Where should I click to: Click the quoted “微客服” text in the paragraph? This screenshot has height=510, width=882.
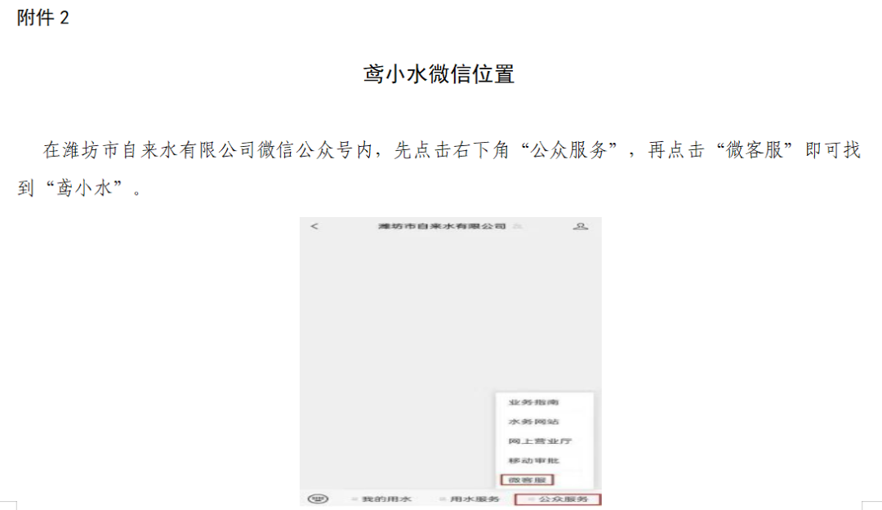click(755, 149)
